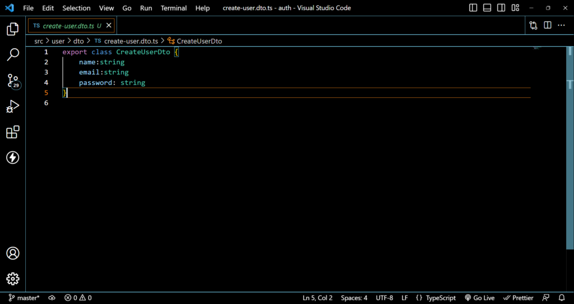Image resolution: width=574 pixels, height=304 pixels.
Task: Open Run and Debug view
Action: [x=13, y=107]
